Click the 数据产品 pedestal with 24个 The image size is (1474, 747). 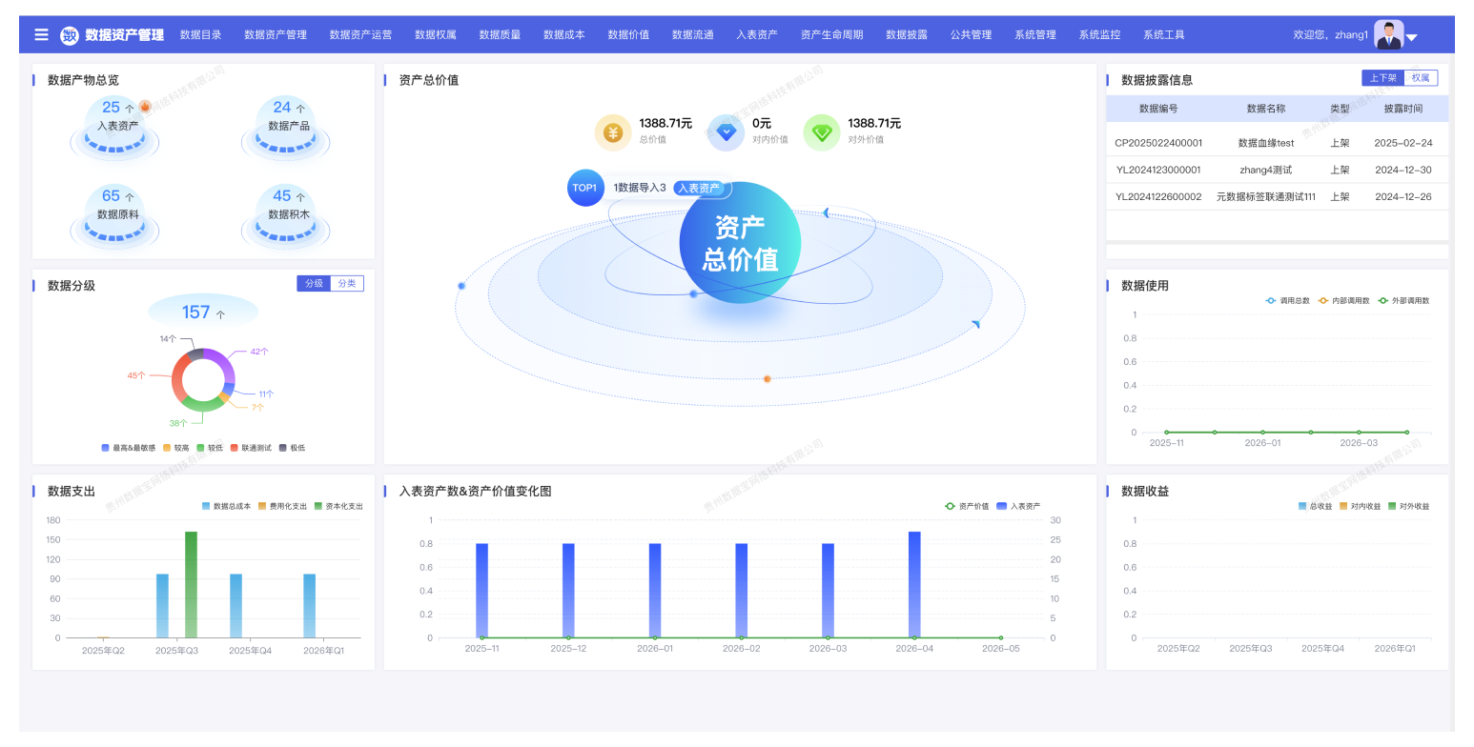tap(286, 128)
